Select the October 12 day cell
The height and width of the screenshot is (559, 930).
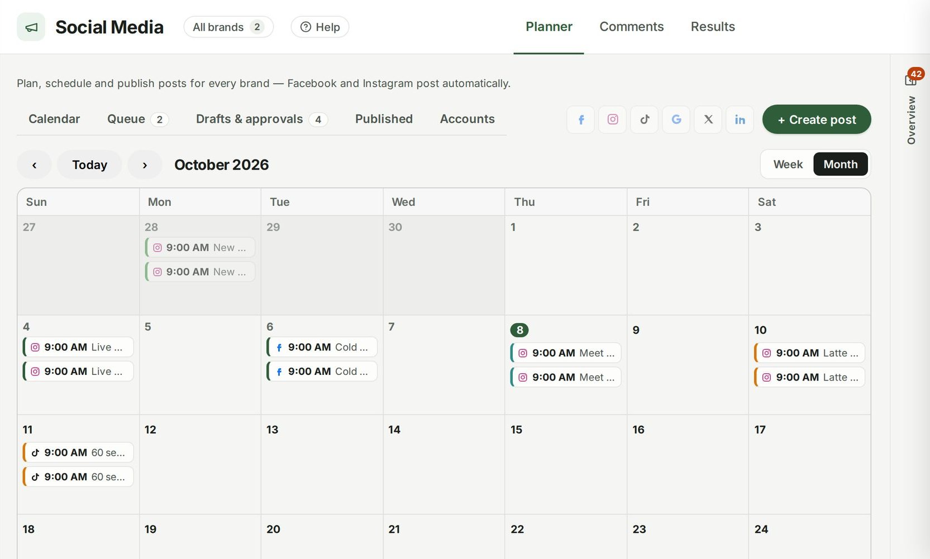200,465
